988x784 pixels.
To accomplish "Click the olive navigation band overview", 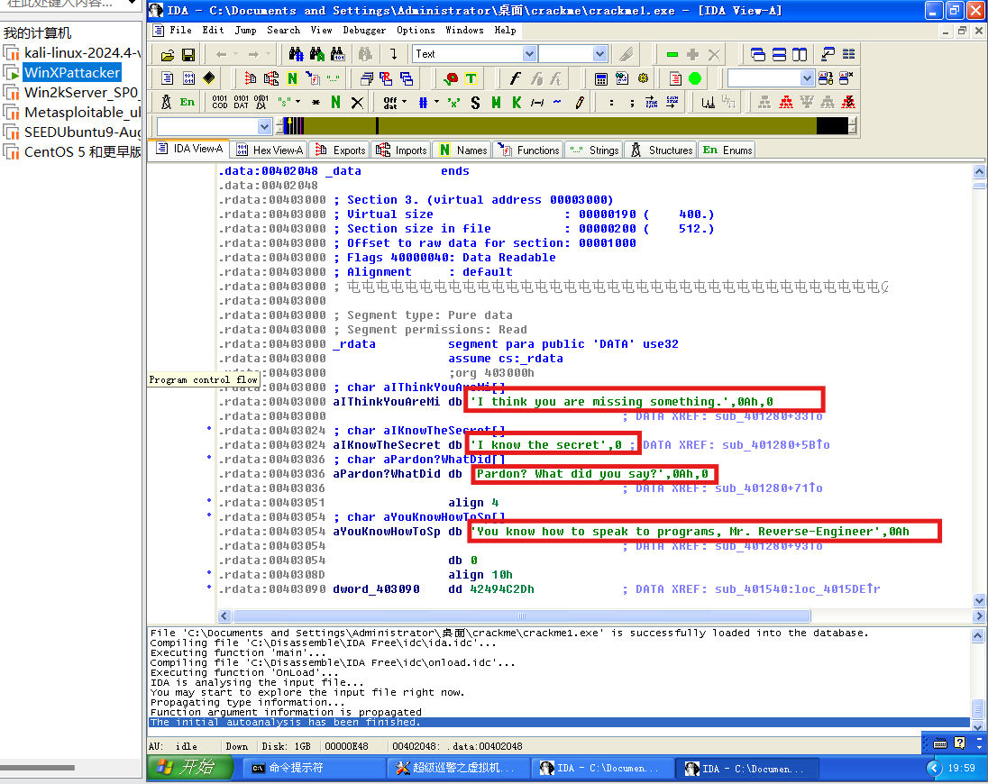I will 565,126.
